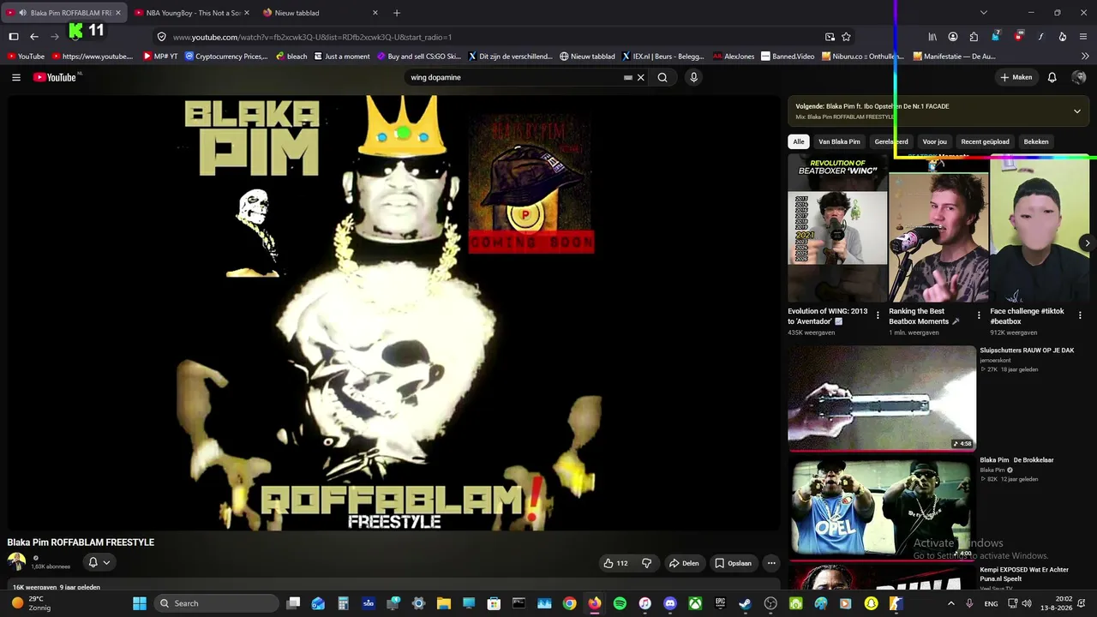The width and height of the screenshot is (1097, 617).
Task: Open a new browser tab with plus
Action: [397, 13]
